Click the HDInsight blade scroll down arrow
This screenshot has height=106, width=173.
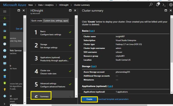click(76, 96)
